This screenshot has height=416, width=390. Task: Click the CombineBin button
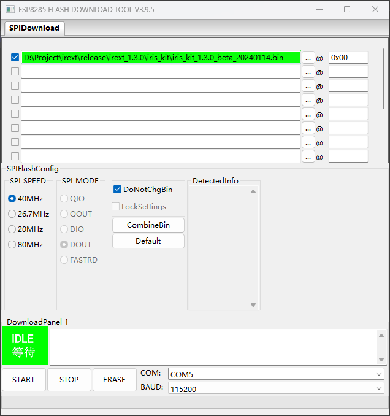point(148,225)
